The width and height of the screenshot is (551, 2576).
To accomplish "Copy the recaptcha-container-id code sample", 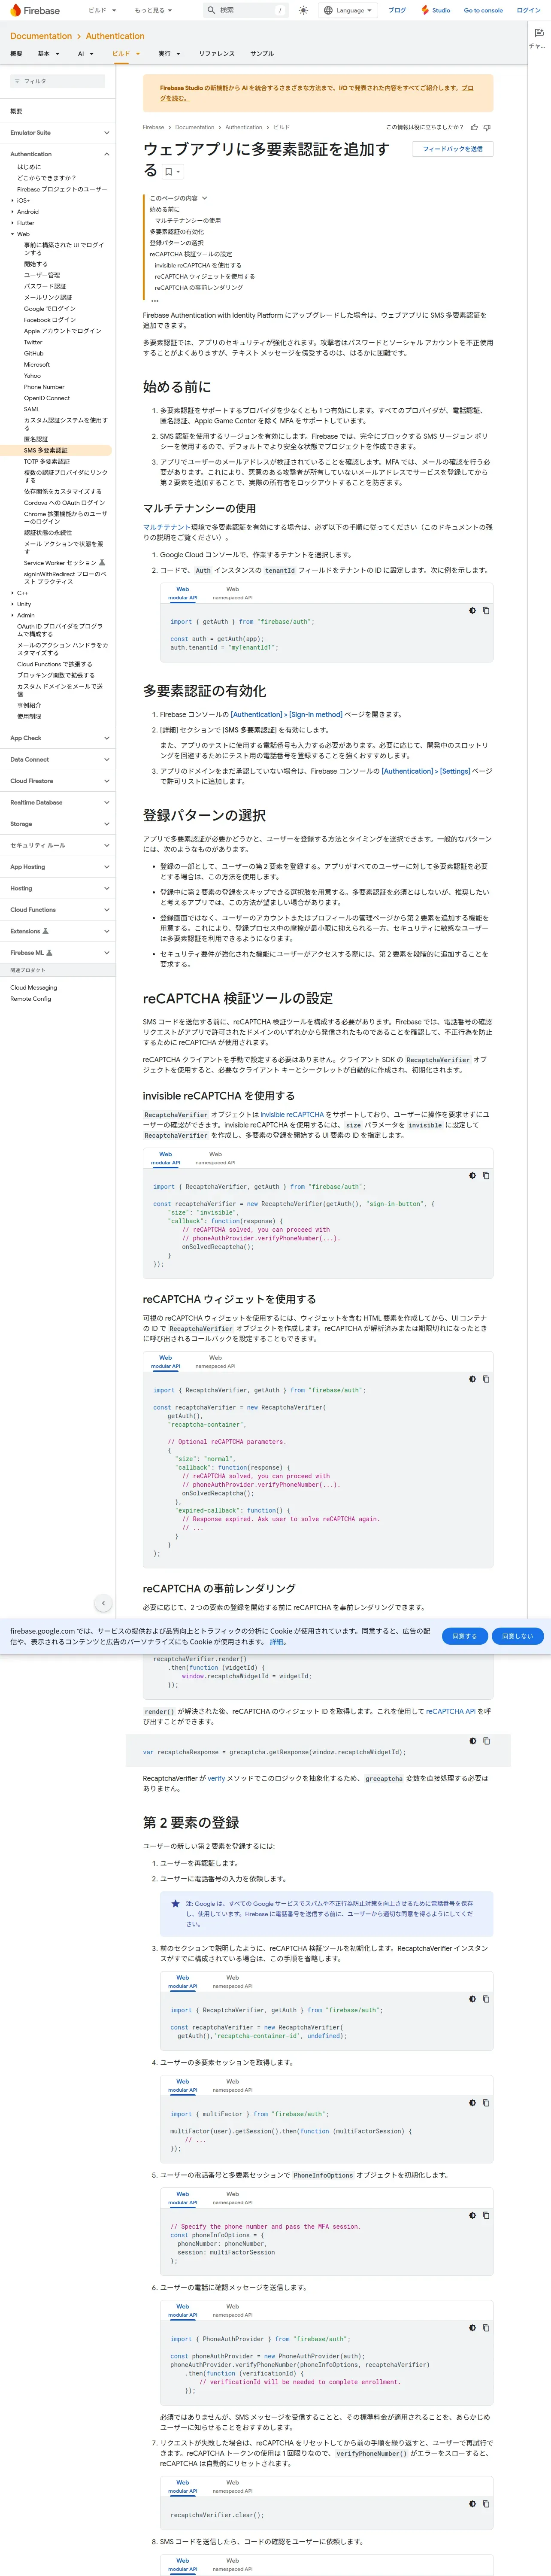I will tap(486, 1999).
